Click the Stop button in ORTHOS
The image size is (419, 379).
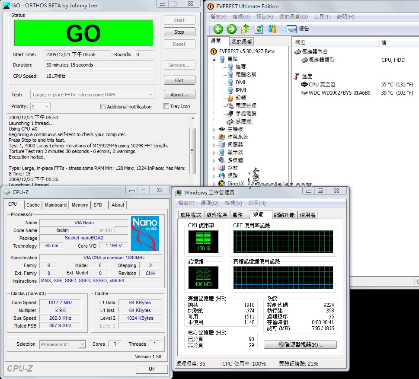(179, 32)
